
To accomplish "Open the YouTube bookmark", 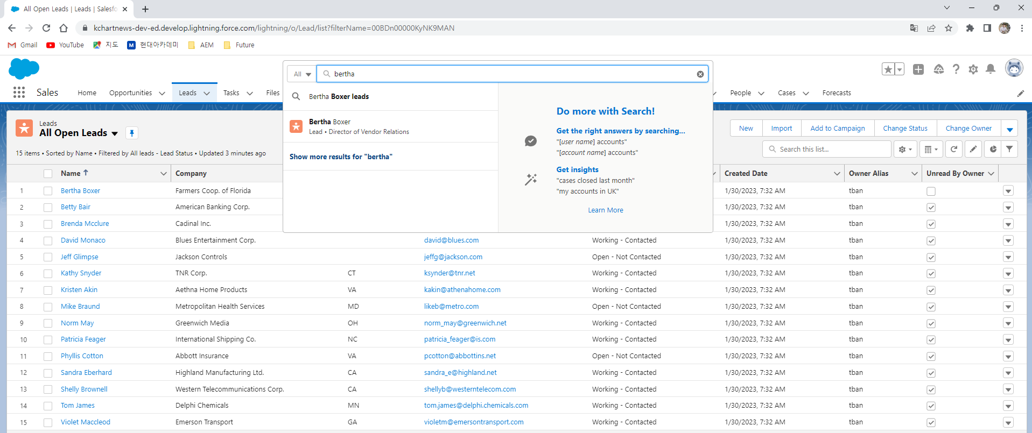I will 65,45.
